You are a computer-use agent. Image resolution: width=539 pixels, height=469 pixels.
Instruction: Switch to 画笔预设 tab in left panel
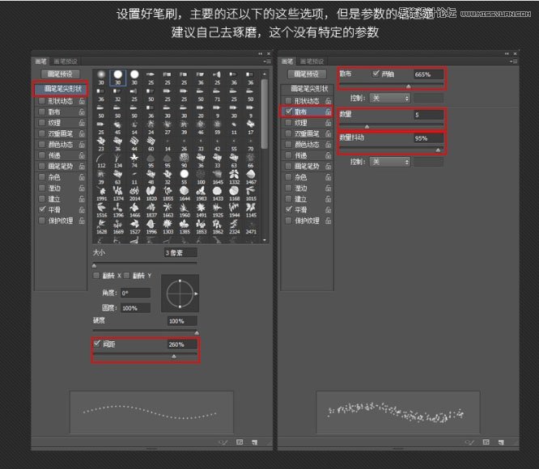[x=66, y=61]
